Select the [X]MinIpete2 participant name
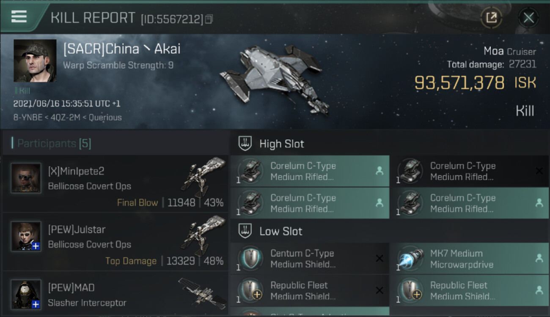This screenshot has height=317, width=550. pos(76,171)
